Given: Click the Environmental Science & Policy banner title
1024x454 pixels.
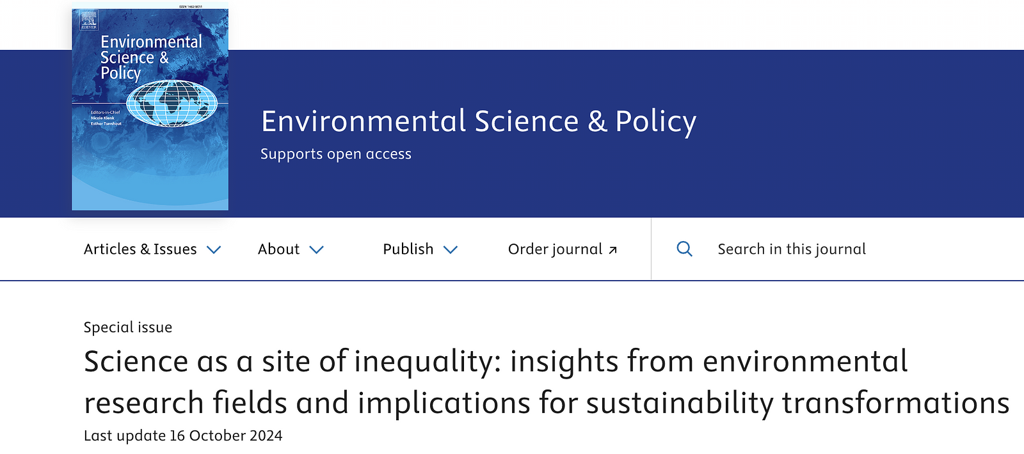Looking at the screenshot, I should tap(479, 121).
